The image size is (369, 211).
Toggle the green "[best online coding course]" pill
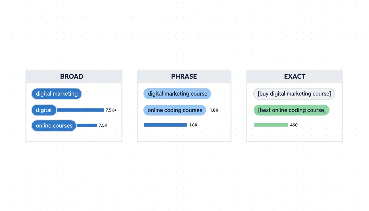292,110
